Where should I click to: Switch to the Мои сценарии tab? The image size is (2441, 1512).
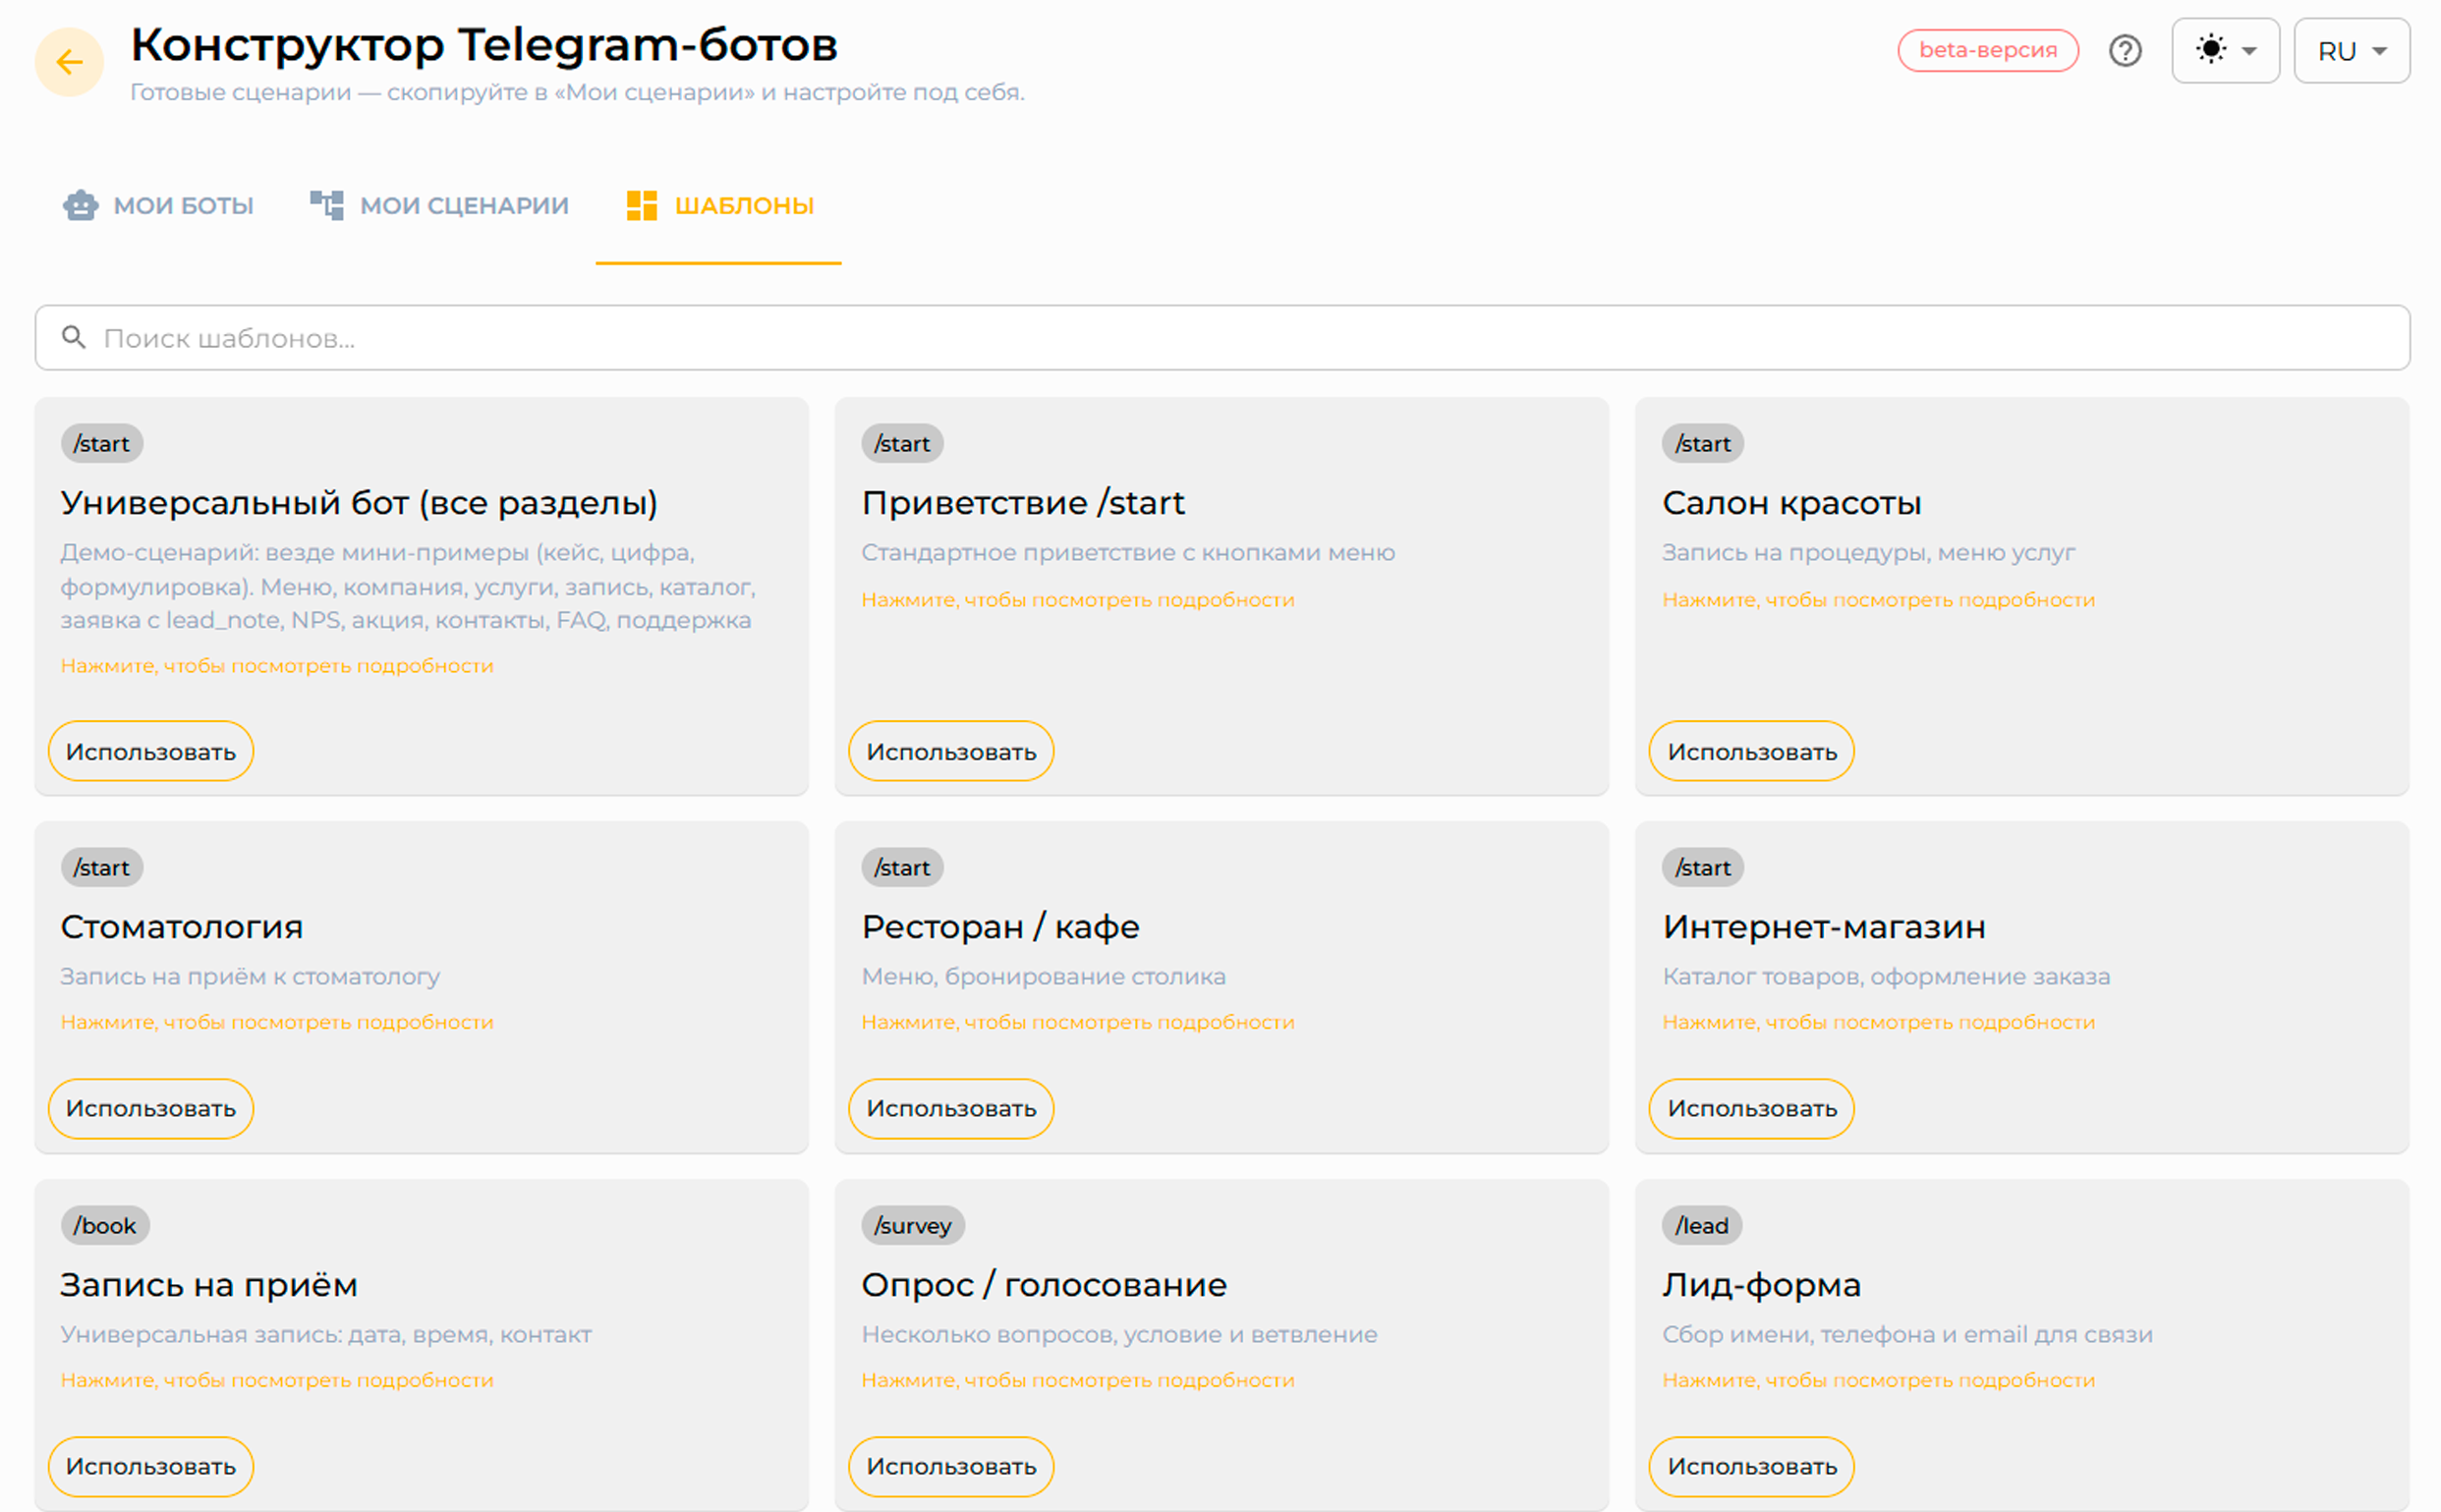[x=439, y=206]
